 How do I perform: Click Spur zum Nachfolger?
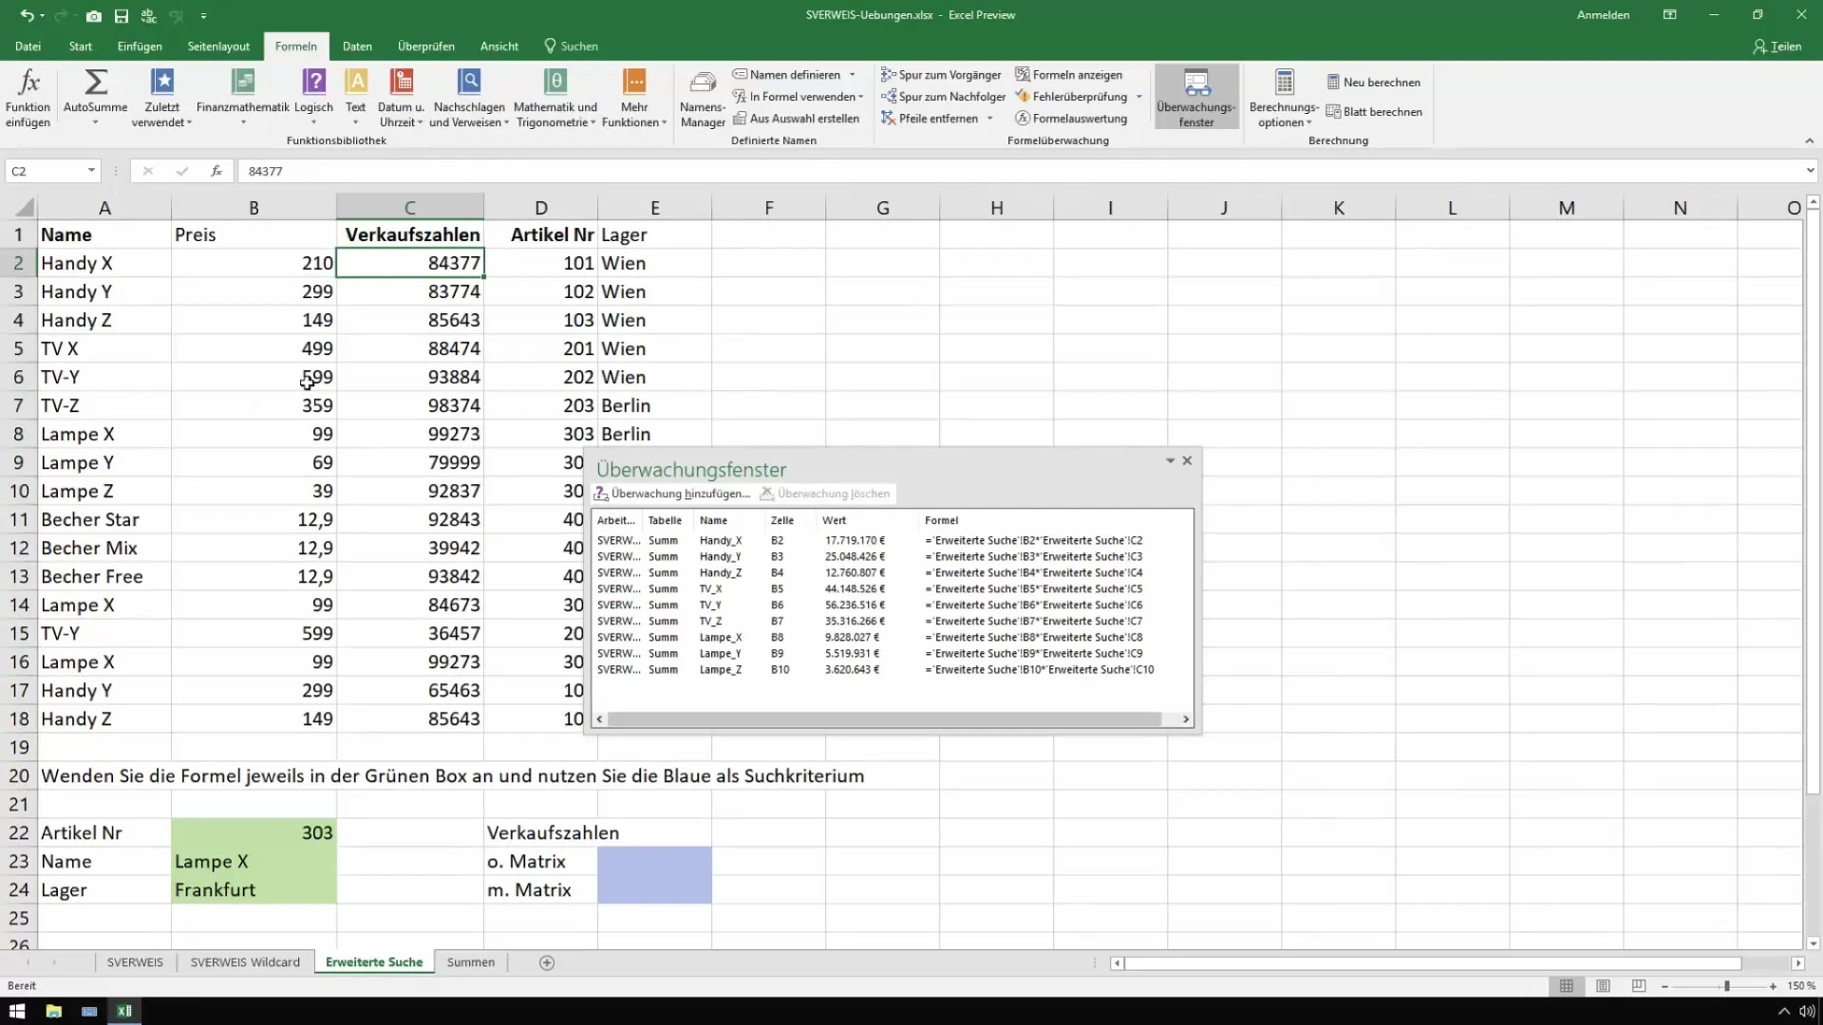943,97
